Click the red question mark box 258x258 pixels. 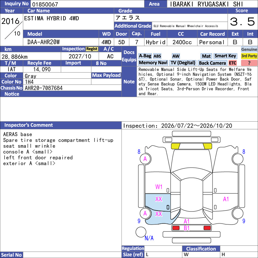click(249, 63)
